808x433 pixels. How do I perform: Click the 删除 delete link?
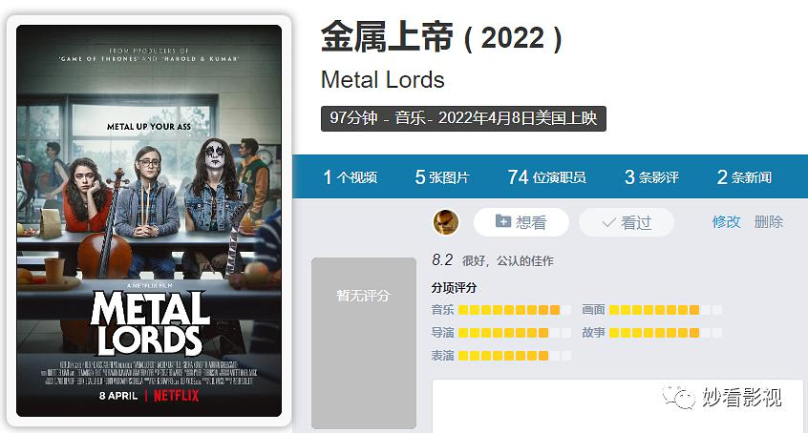[768, 222]
